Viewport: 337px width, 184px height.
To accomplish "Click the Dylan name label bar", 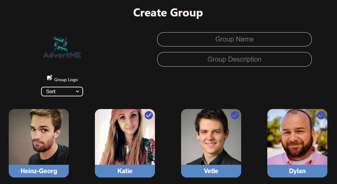I will pos(297,171).
